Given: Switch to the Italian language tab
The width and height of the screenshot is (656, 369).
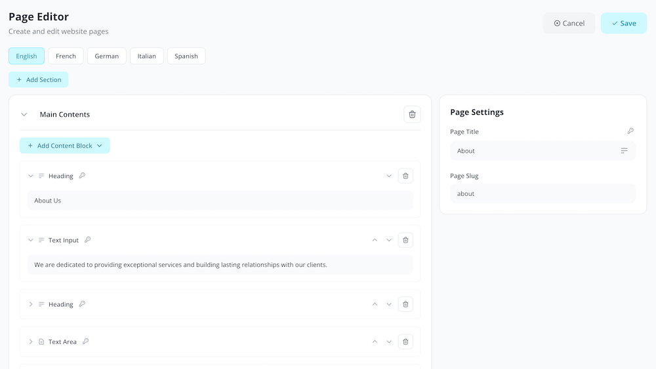Looking at the screenshot, I should tap(146, 56).
